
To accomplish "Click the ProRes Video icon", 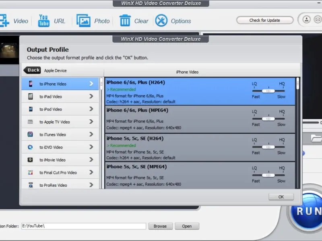I will [31, 185].
